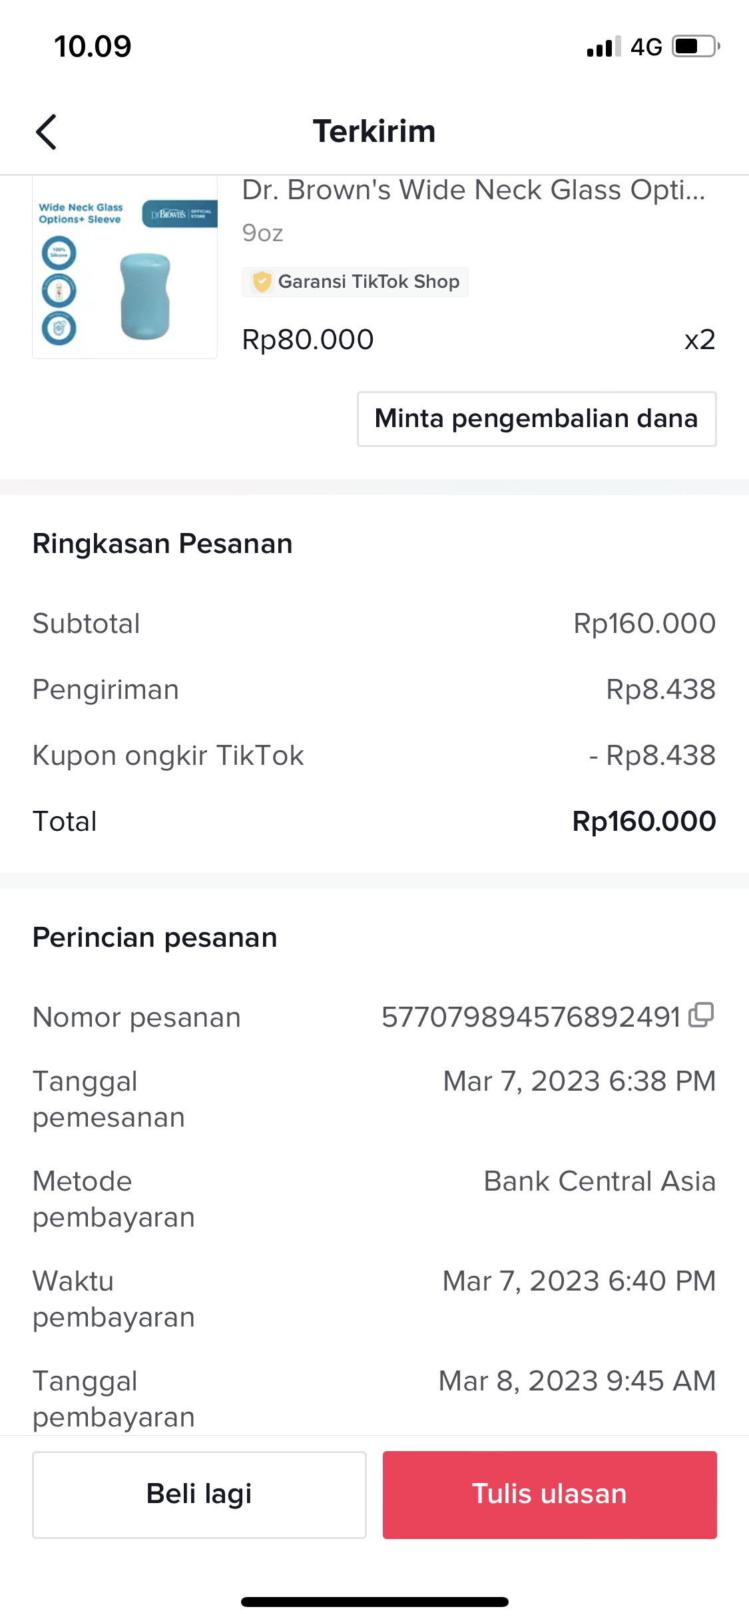Tap the Tulis ulasan button

(549, 1494)
